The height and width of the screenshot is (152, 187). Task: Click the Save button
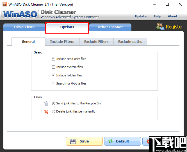(84, 141)
